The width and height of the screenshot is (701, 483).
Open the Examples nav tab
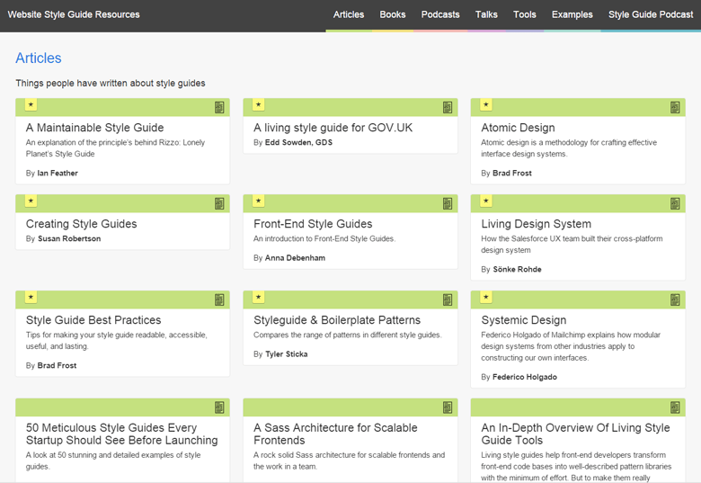coord(572,14)
